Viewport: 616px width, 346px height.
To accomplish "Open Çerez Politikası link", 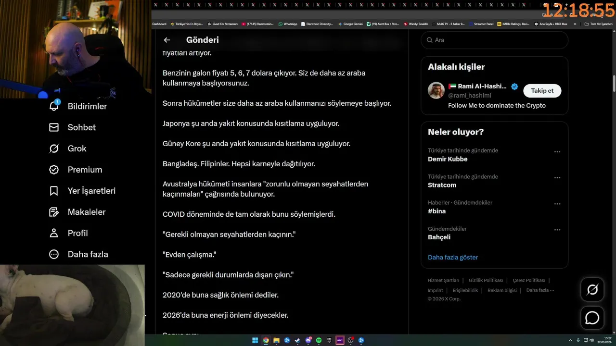I will pyautogui.click(x=529, y=280).
